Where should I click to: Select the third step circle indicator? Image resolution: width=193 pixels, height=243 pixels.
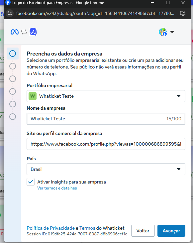(13, 79)
